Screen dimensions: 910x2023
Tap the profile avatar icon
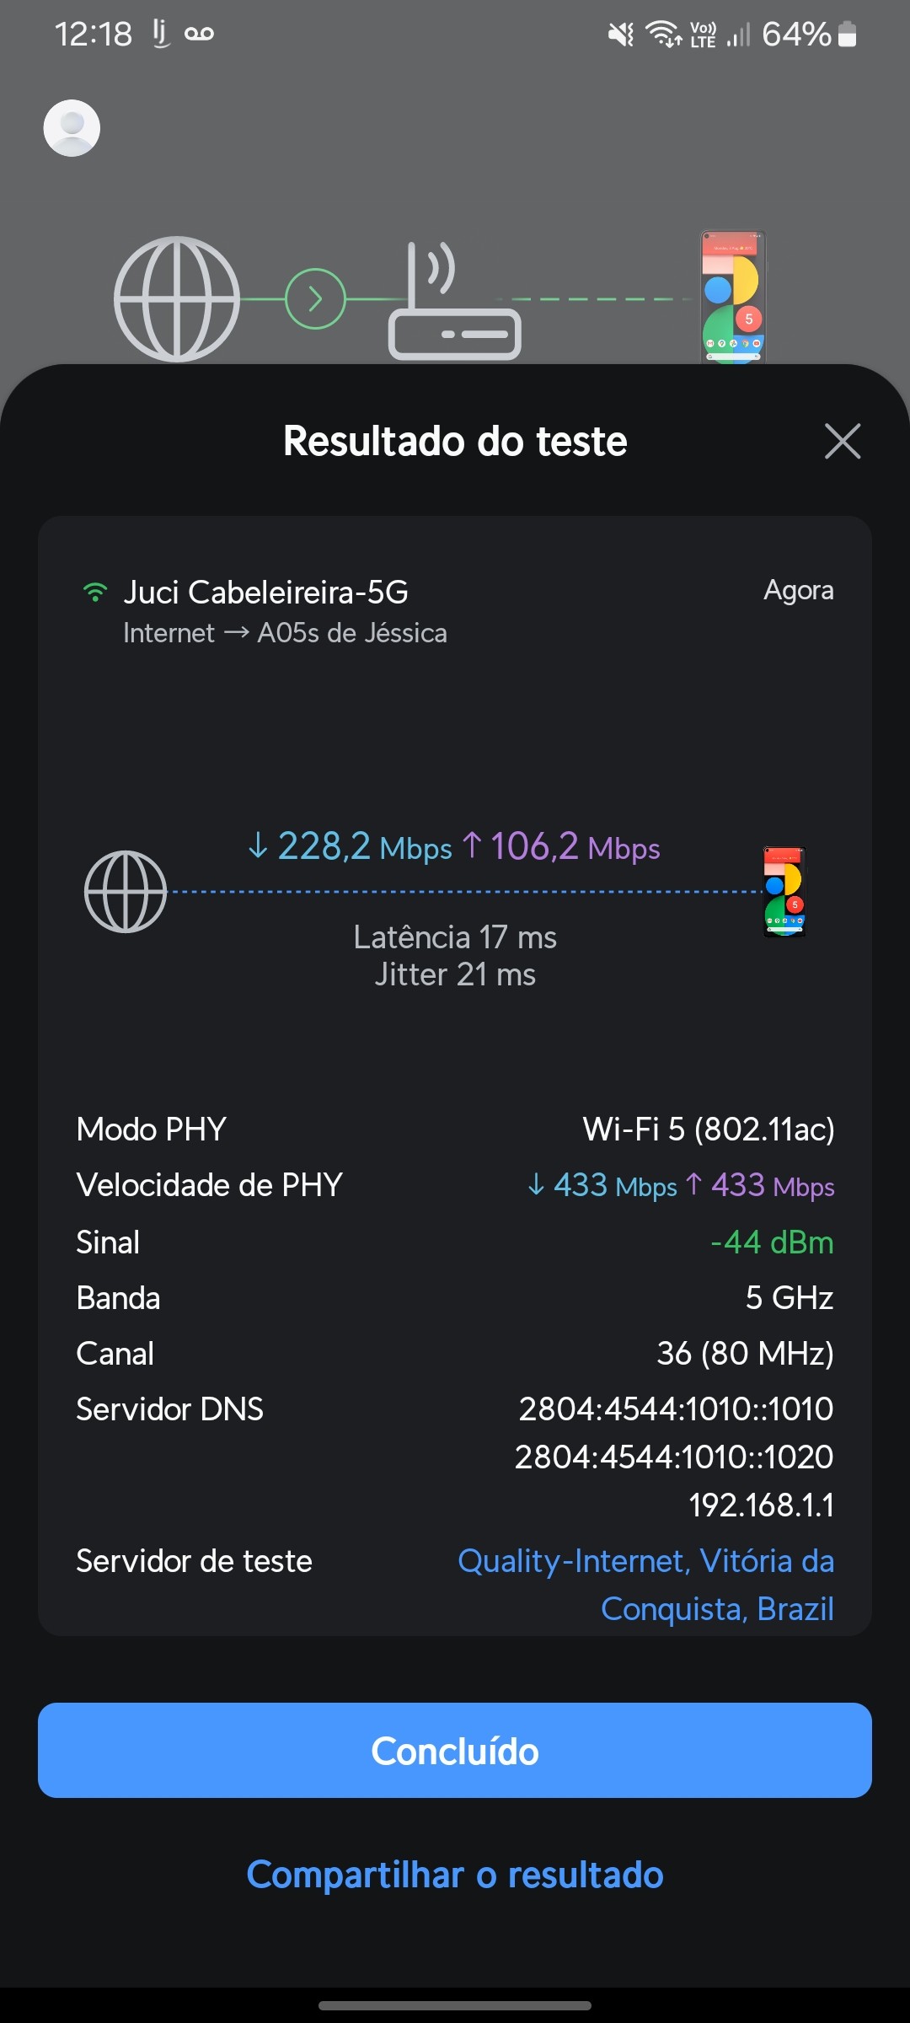pyautogui.click(x=72, y=128)
